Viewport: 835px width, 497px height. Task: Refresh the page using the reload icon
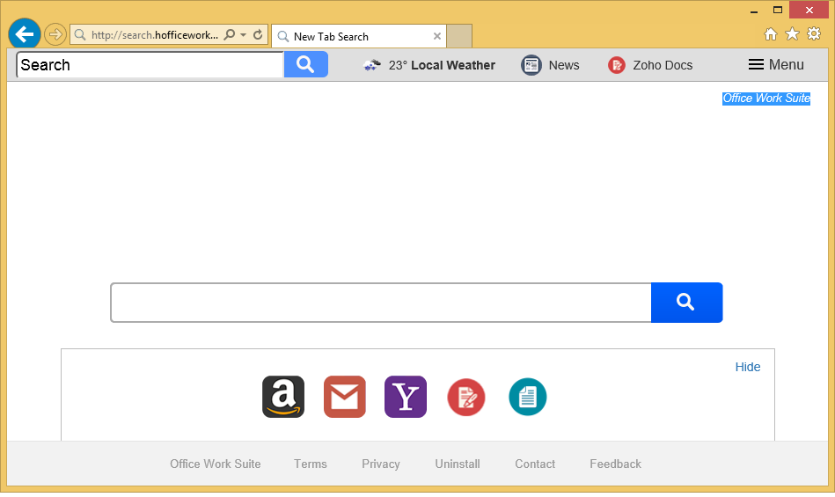(258, 35)
